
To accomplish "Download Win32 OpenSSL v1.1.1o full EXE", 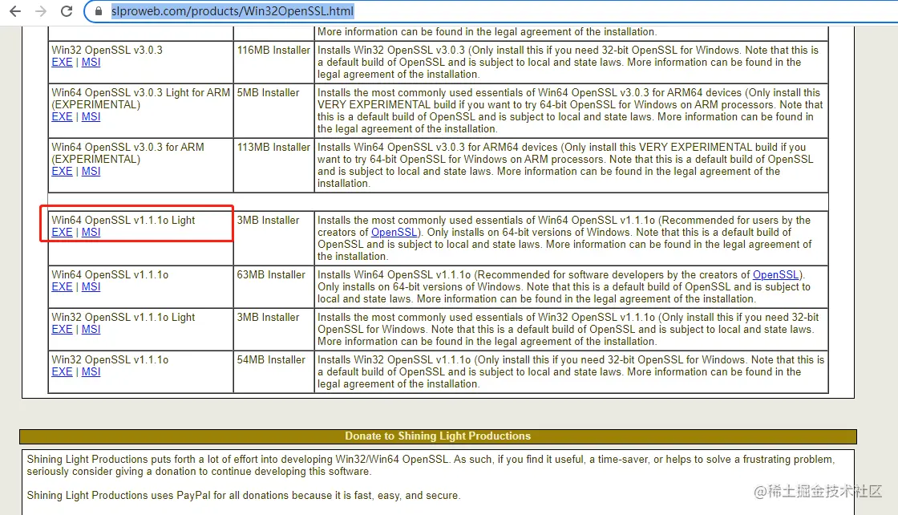I will click(x=62, y=371).
